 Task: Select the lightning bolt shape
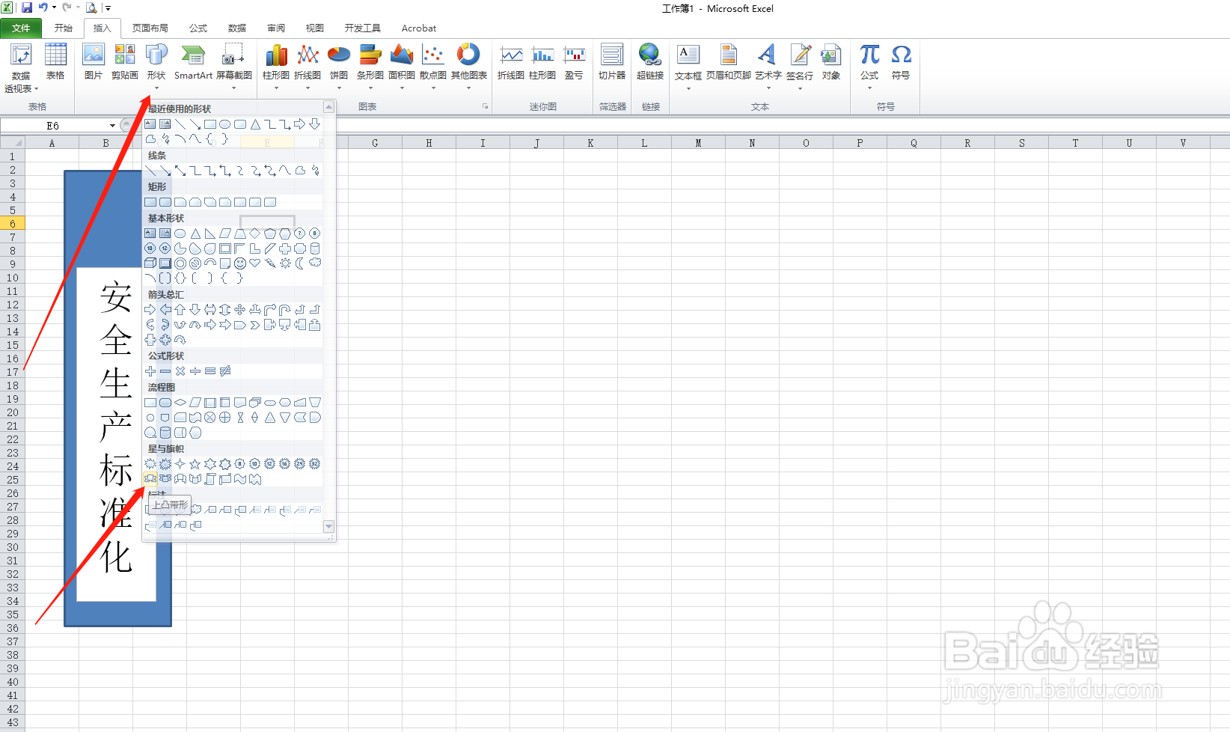point(270,263)
